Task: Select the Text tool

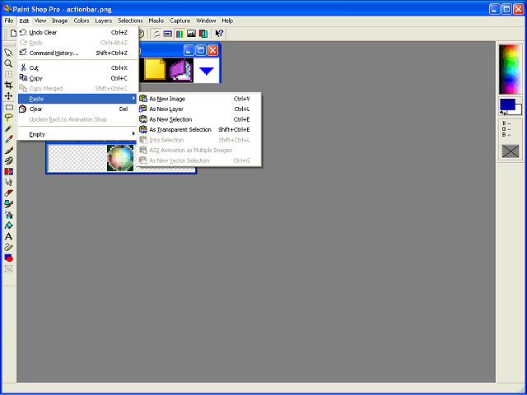Action: click(x=9, y=236)
